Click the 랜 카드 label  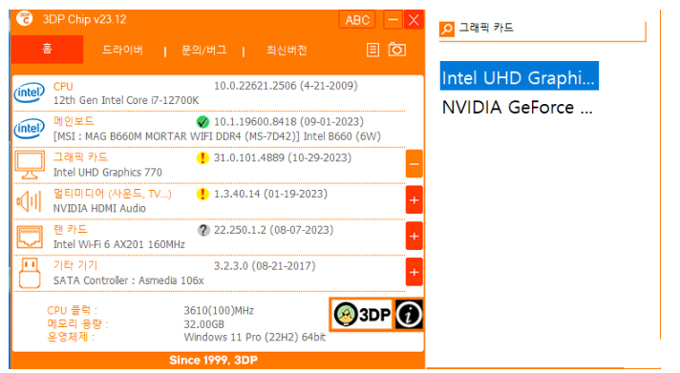click(x=70, y=229)
